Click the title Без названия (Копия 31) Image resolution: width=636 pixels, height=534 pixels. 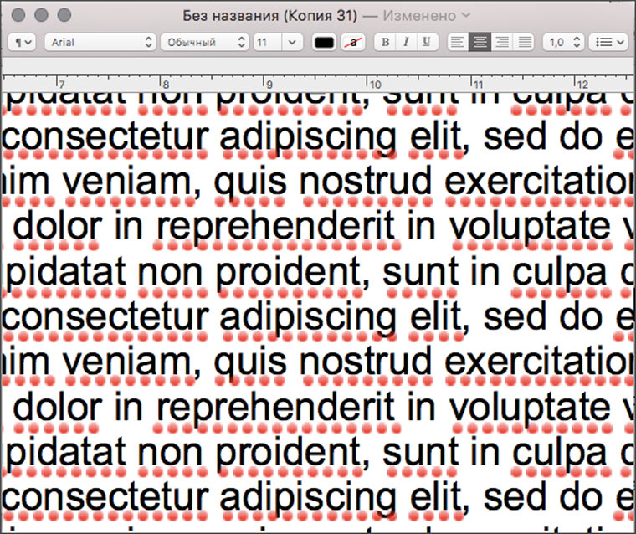click(x=269, y=16)
